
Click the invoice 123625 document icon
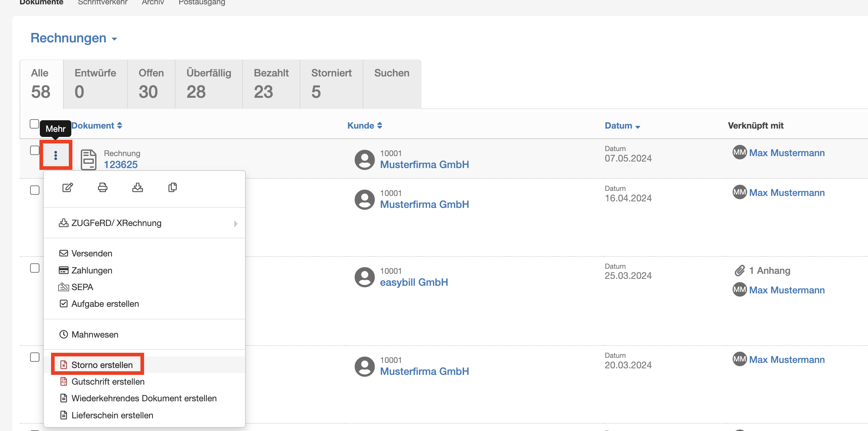click(x=88, y=159)
